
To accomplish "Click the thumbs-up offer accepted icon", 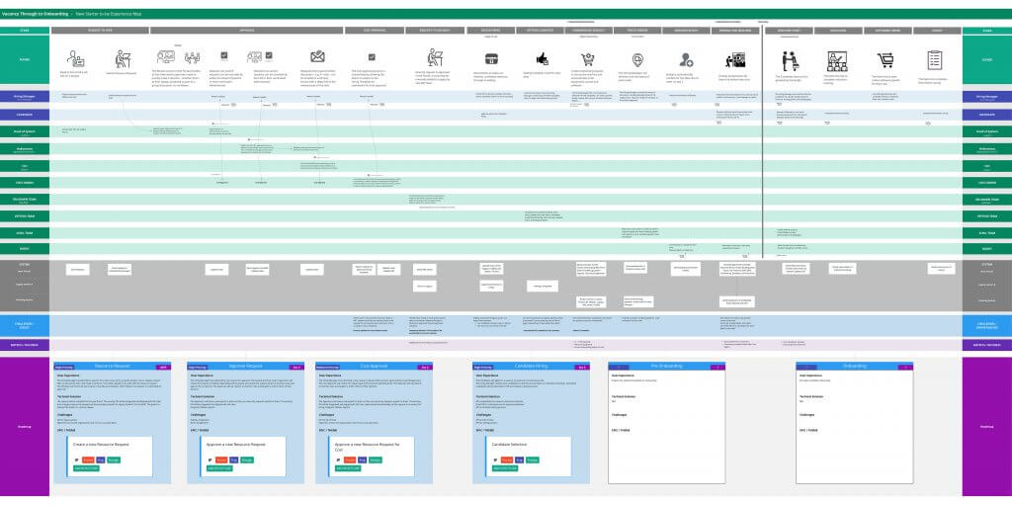I will click(542, 58).
